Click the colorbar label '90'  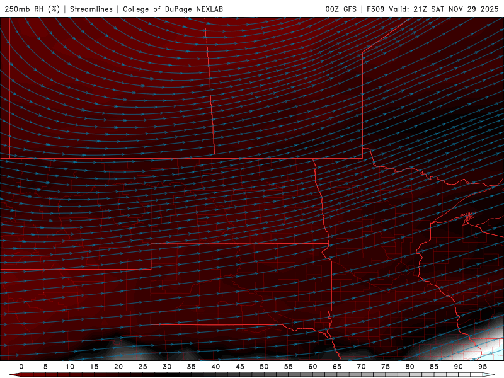[458, 367]
